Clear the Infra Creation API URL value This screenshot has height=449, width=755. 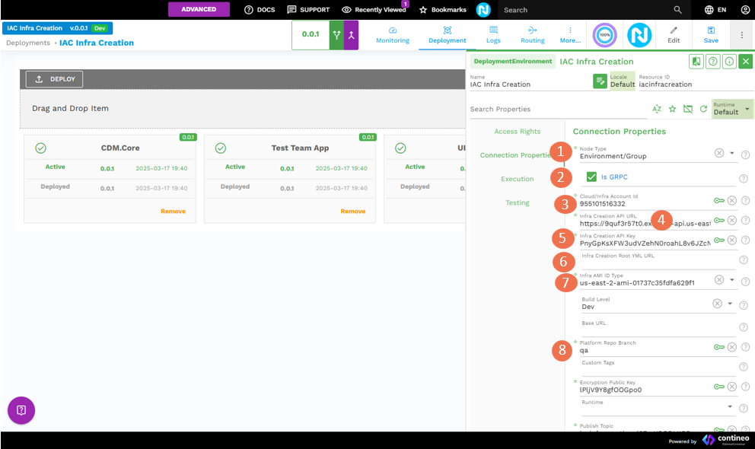[x=731, y=221]
